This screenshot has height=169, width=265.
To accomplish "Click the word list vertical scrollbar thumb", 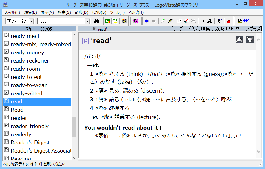I will tap(74, 127).
